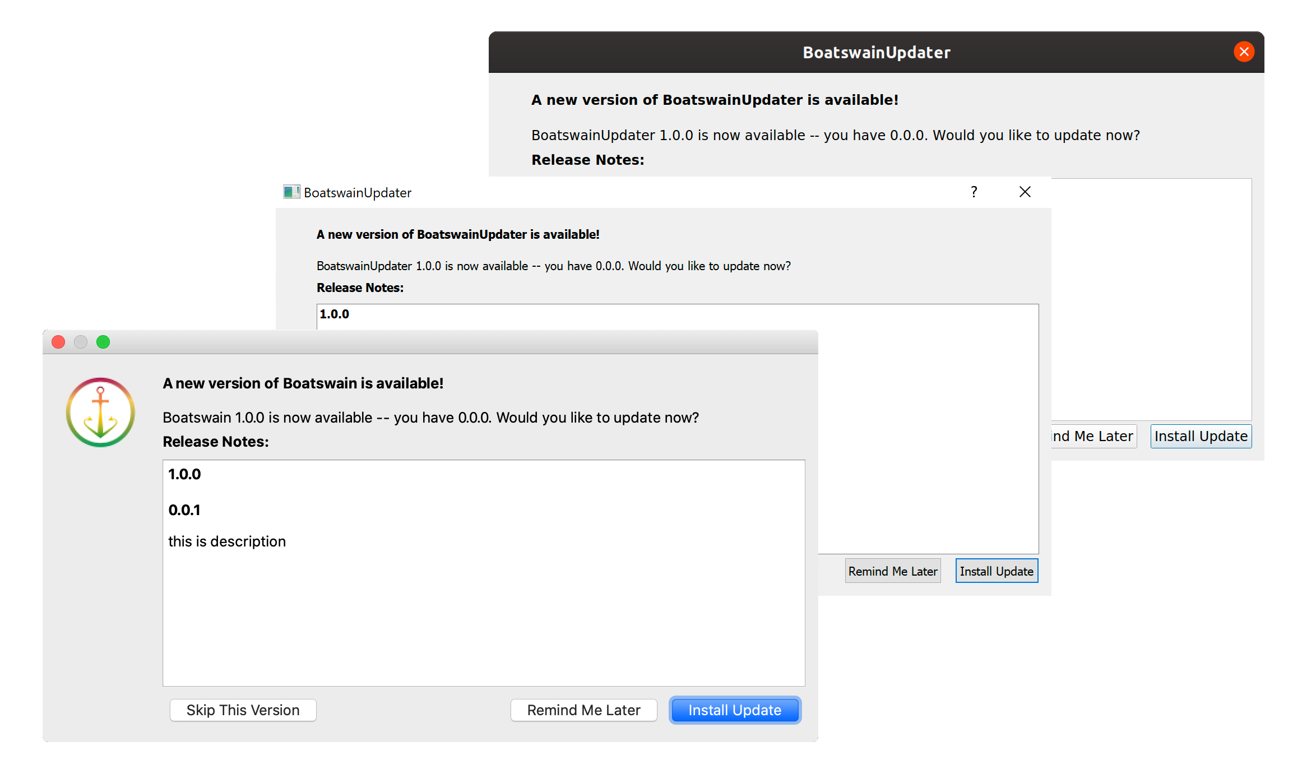Click Install Update in Ubuntu dialog
The width and height of the screenshot is (1316, 783).
[1201, 436]
